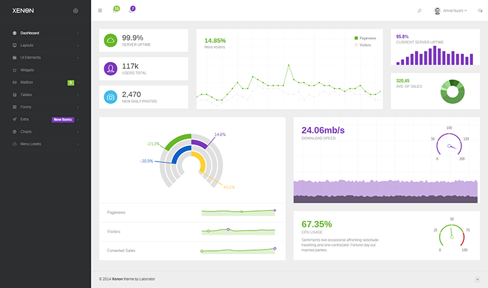The width and height of the screenshot is (488, 288).
Task: Open the Arlind Nushi user dropdown
Action: coord(450,10)
